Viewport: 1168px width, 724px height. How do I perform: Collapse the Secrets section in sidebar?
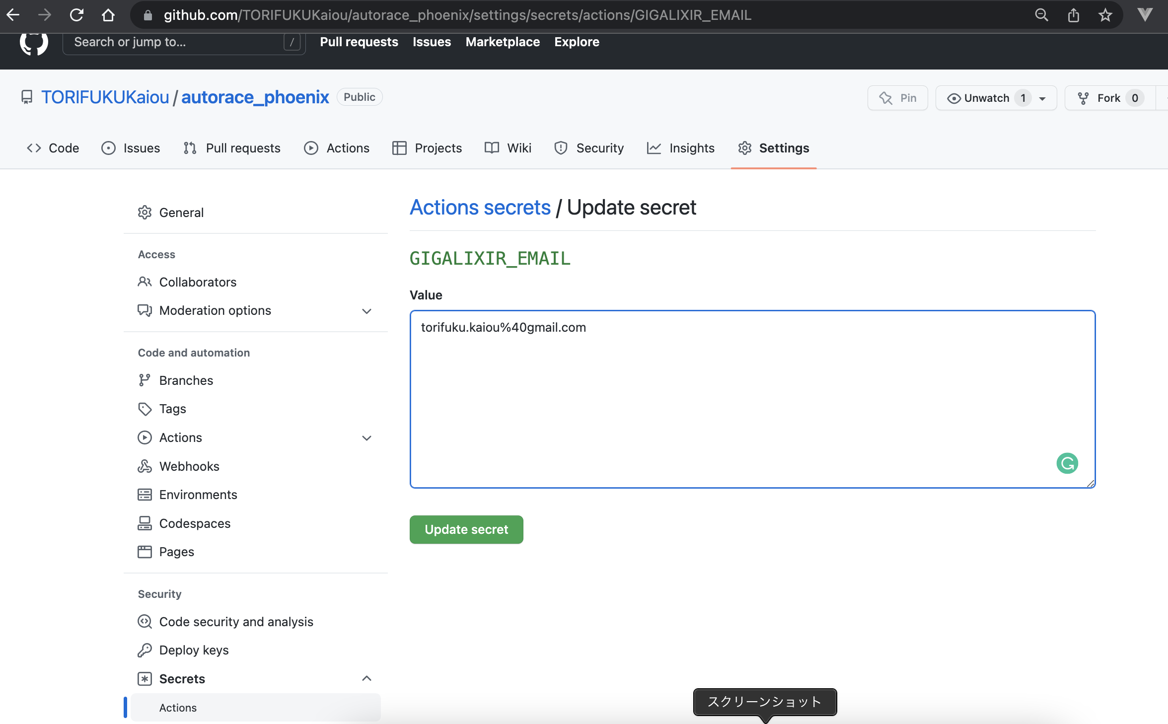point(366,678)
